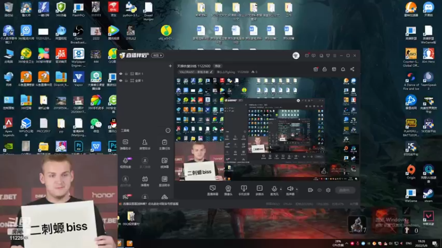Screen dimensions: 442x248
Task: Click the 修改 button beside room title
Action: (218, 66)
